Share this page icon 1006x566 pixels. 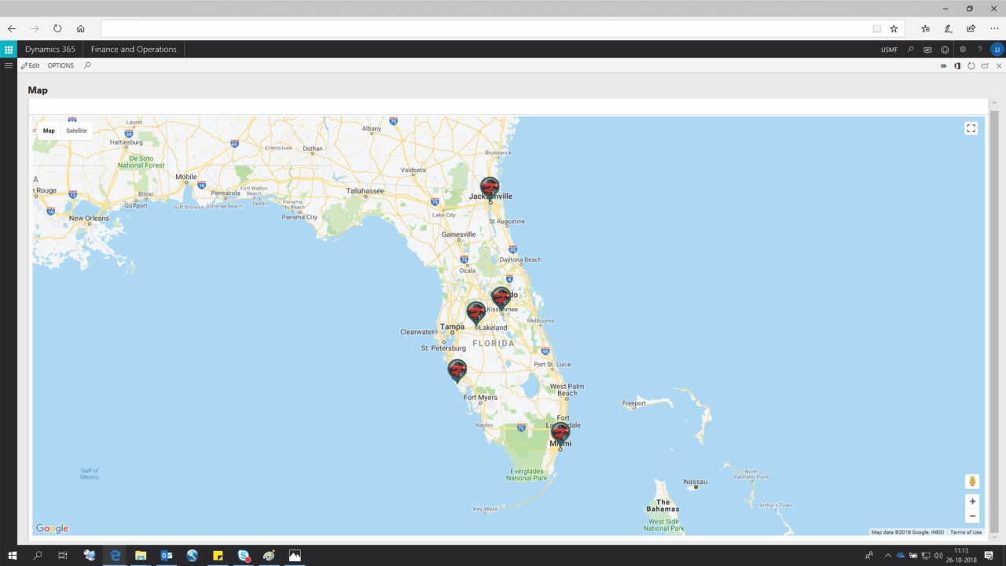click(x=971, y=28)
